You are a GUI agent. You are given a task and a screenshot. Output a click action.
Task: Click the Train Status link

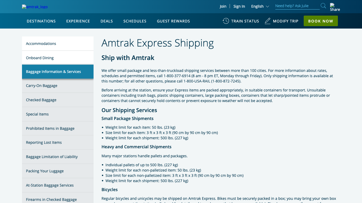coord(245,21)
